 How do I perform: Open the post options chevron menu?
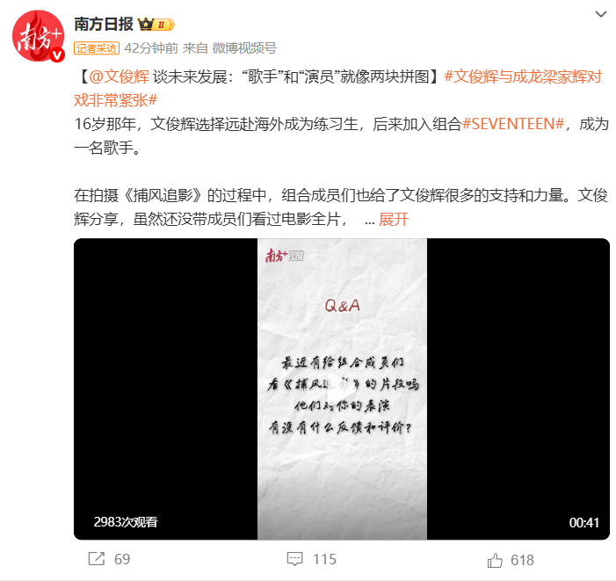(x=601, y=15)
